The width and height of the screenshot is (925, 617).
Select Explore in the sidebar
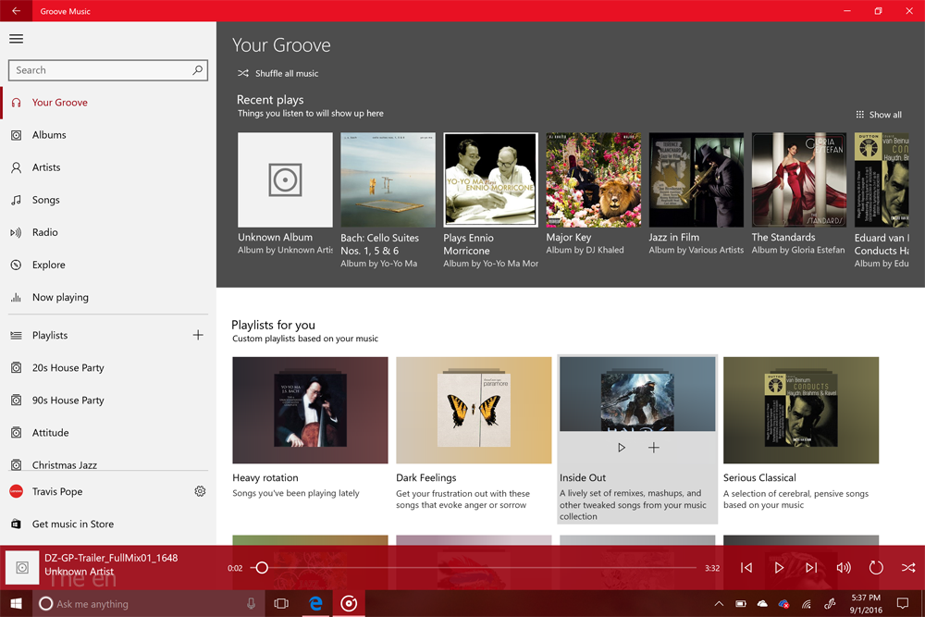(x=108, y=265)
